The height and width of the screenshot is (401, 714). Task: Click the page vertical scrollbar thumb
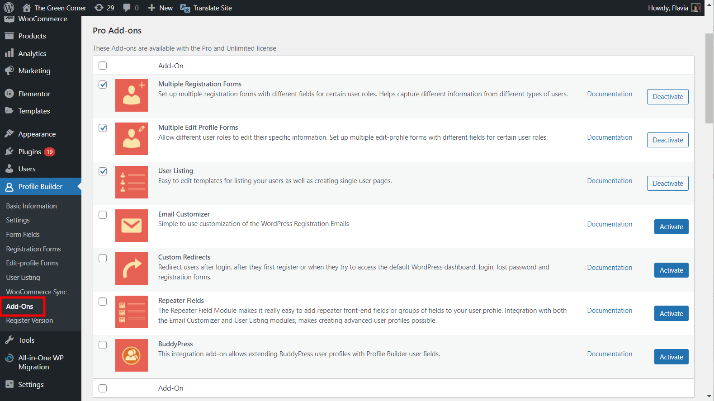point(709,78)
